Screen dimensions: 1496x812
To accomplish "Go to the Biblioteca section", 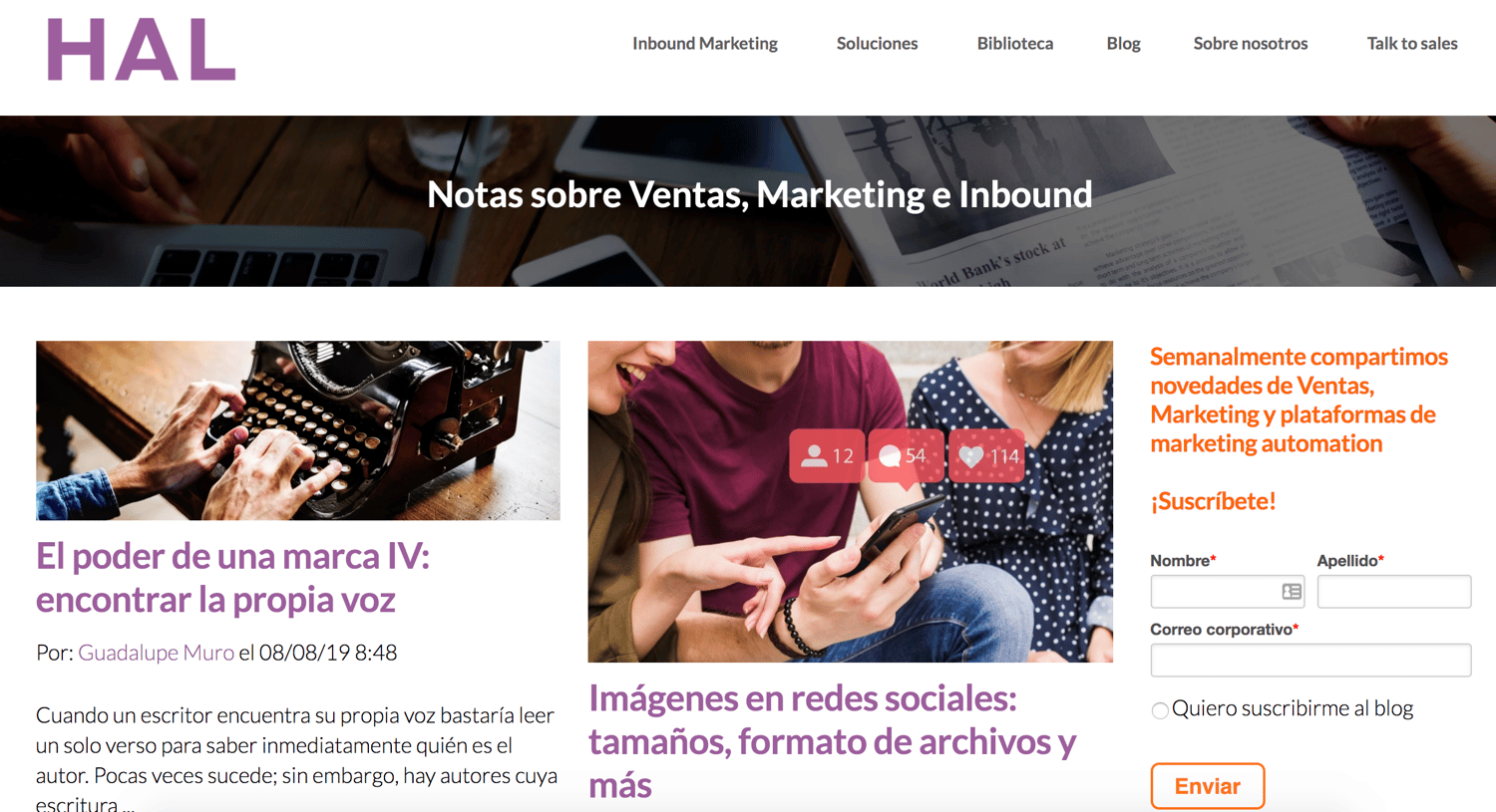I will coord(1015,44).
